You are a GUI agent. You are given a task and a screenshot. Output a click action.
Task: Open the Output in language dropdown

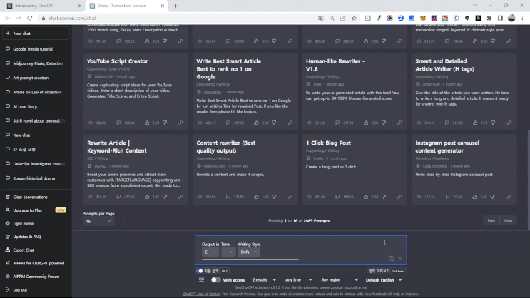click(210, 252)
